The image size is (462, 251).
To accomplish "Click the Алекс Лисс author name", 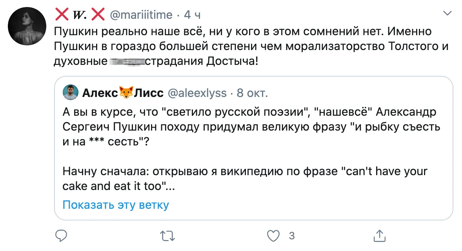I will pos(117,93).
